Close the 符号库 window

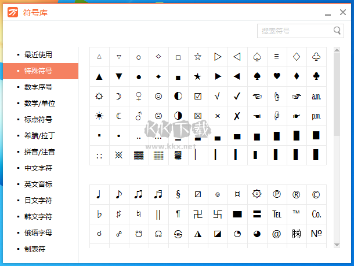[343, 12]
